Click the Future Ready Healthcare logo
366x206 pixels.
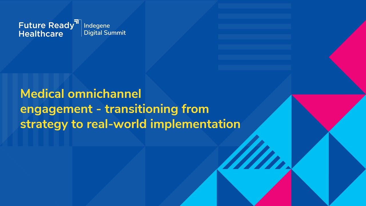point(49,29)
